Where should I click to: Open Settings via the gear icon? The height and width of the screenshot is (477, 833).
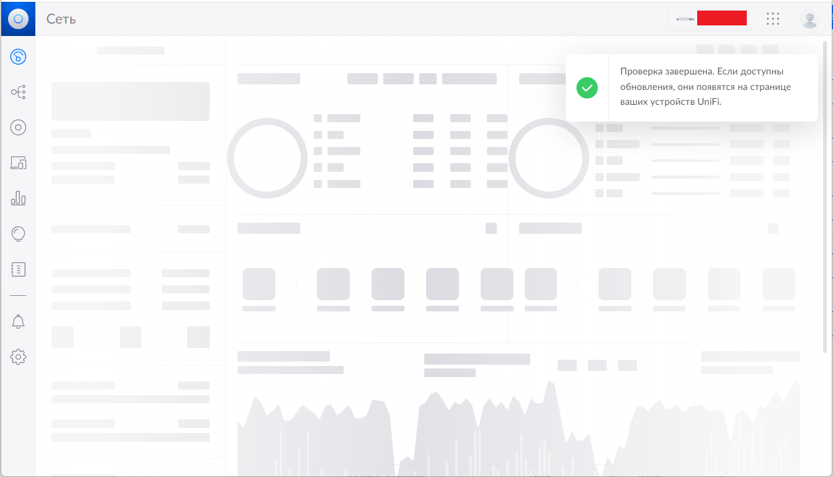[x=18, y=357]
